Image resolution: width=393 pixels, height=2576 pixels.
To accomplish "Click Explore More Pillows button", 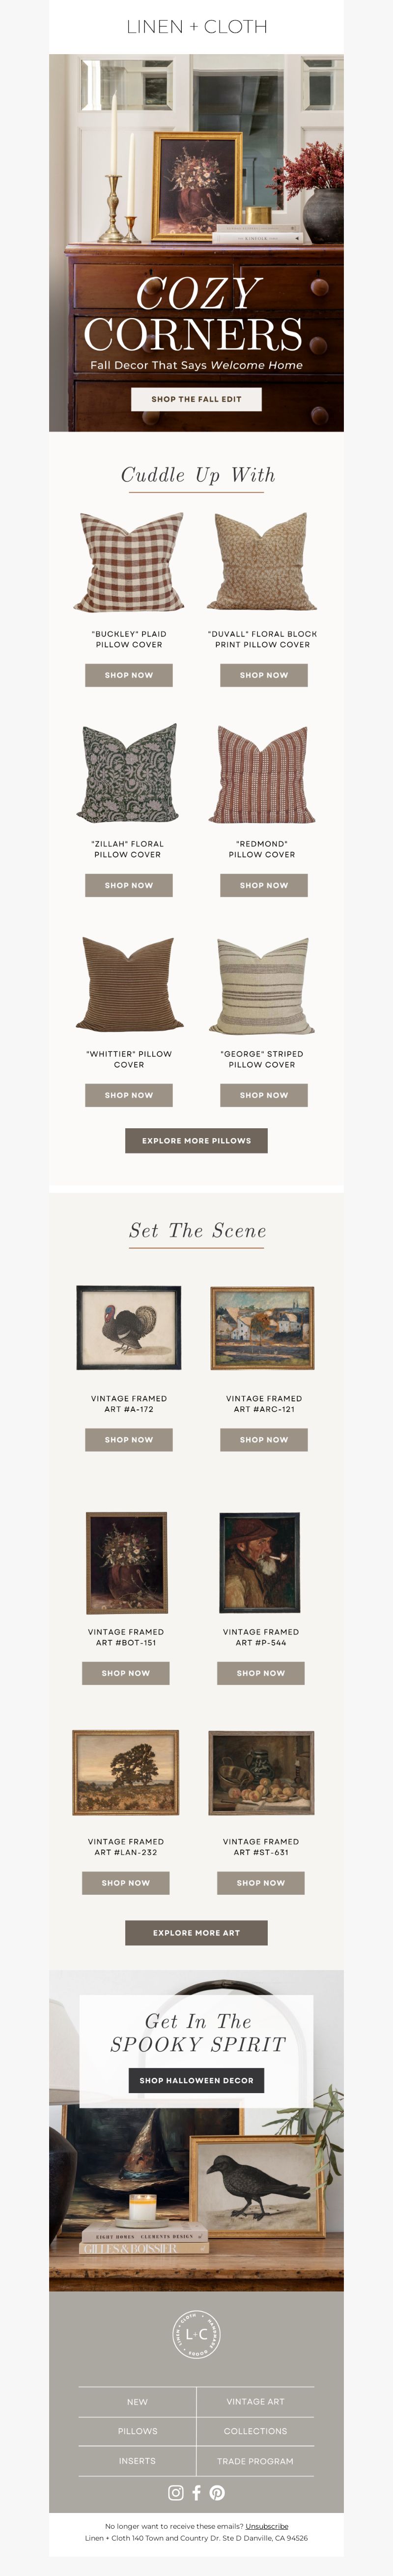I will pyautogui.click(x=196, y=1141).
